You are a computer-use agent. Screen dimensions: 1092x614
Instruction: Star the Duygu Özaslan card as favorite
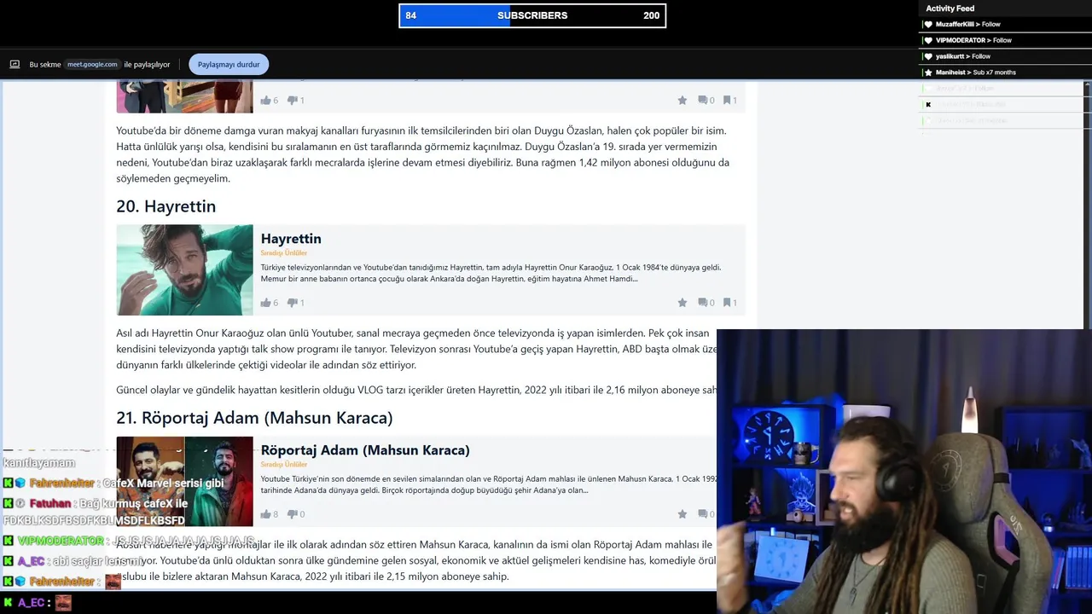click(682, 100)
